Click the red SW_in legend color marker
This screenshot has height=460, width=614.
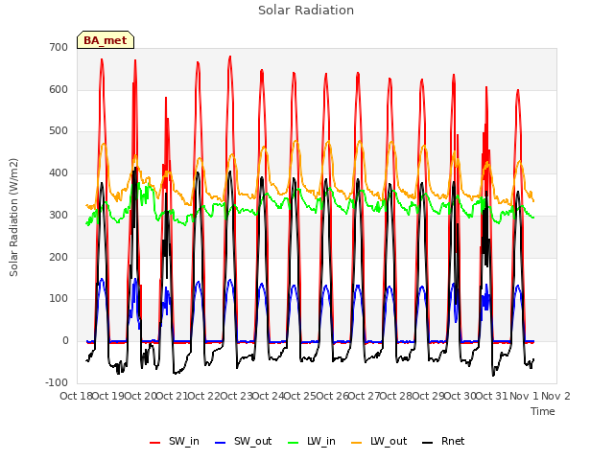[155, 443]
